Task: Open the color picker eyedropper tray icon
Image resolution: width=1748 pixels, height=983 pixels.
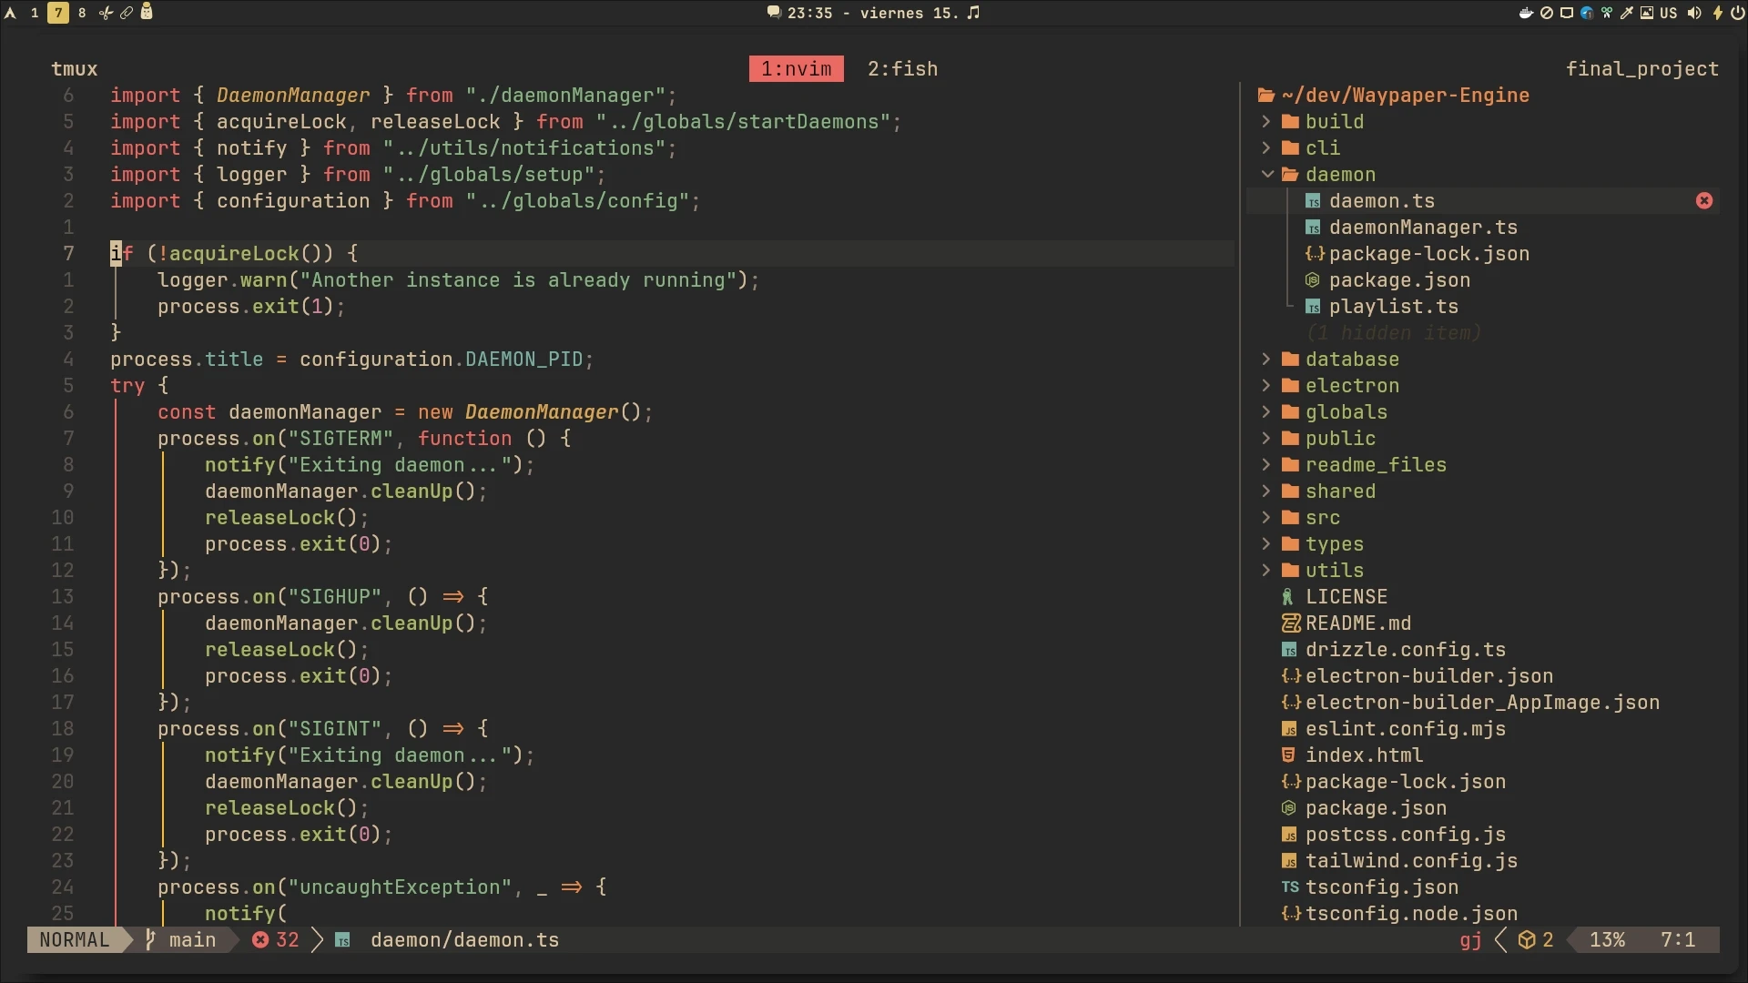Action: point(1627,13)
